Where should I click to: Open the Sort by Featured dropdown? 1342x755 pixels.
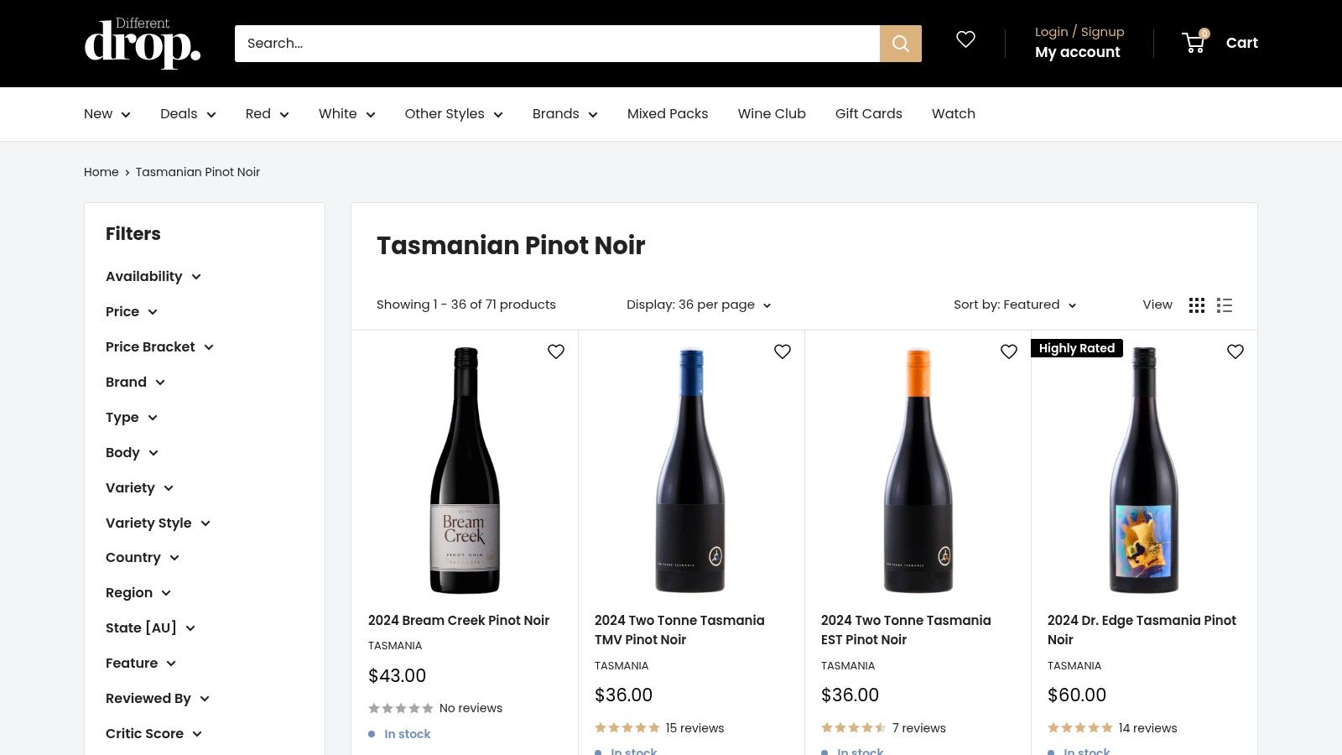point(1015,305)
